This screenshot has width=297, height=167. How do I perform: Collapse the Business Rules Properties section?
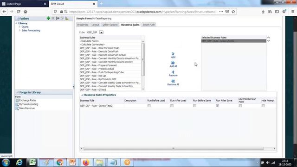click(x=82, y=95)
